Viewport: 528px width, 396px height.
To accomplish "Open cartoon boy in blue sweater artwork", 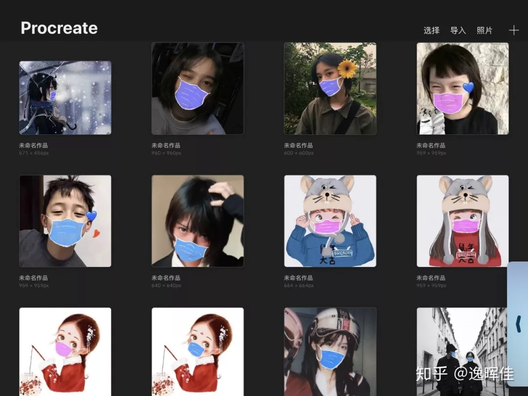I will pos(330,221).
